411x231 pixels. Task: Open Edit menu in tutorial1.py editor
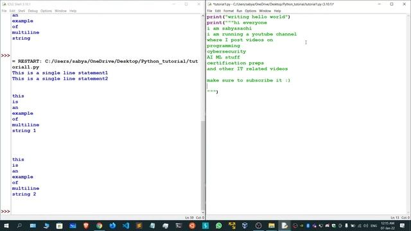point(218,11)
